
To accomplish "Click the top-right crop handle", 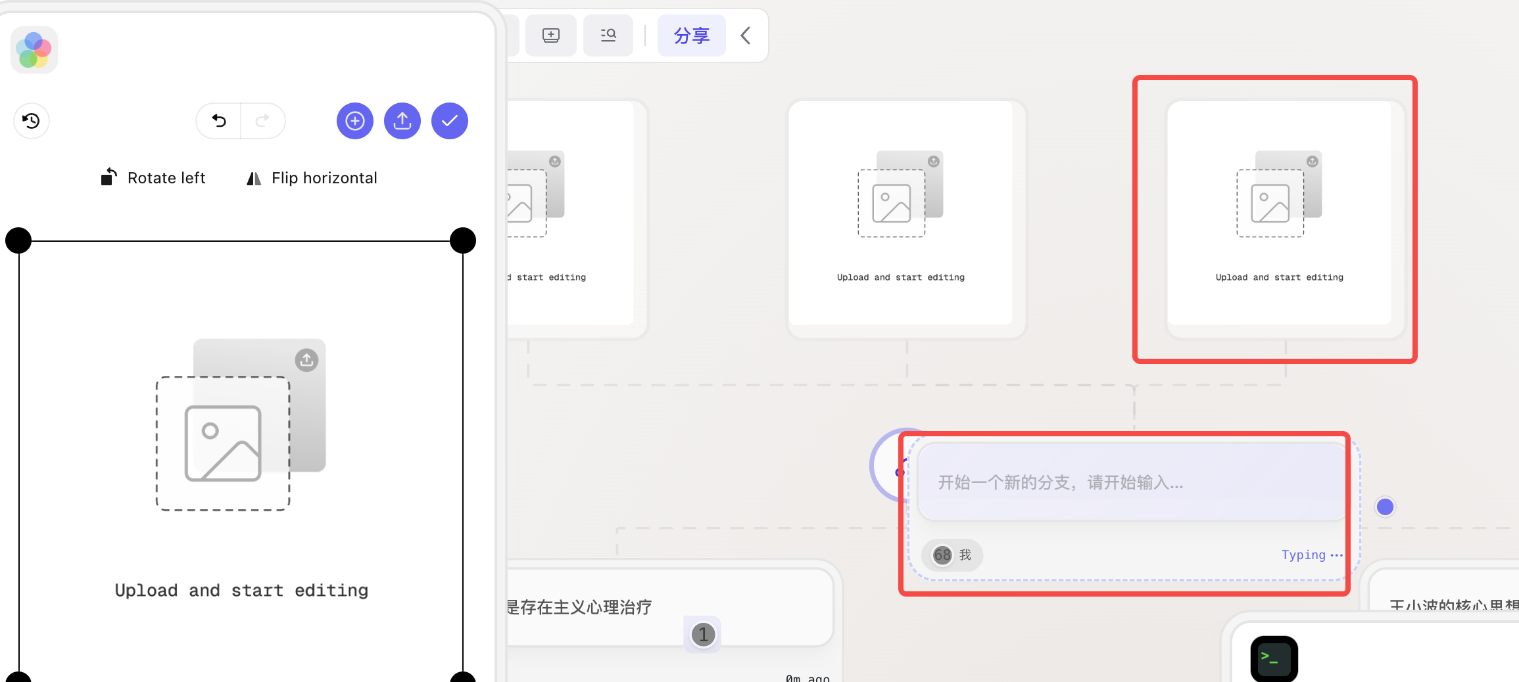I will pos(463,240).
